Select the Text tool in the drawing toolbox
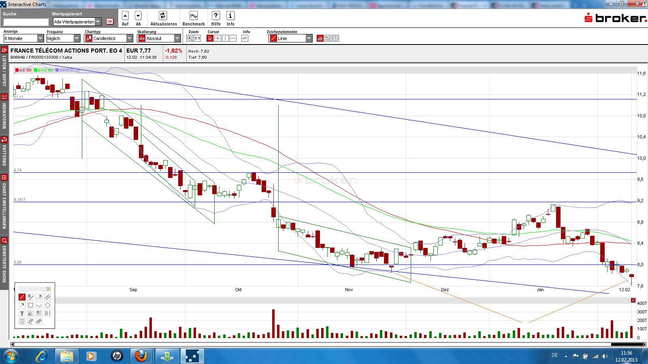 coord(22,313)
